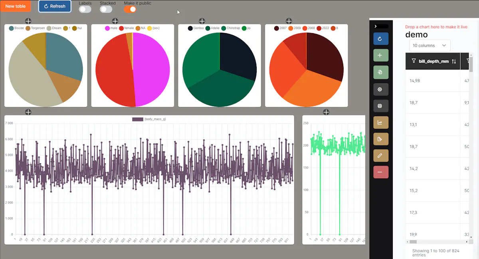Toggle the male legend entry in sex chart
This screenshot has width=479, height=259.
pos(111,28)
